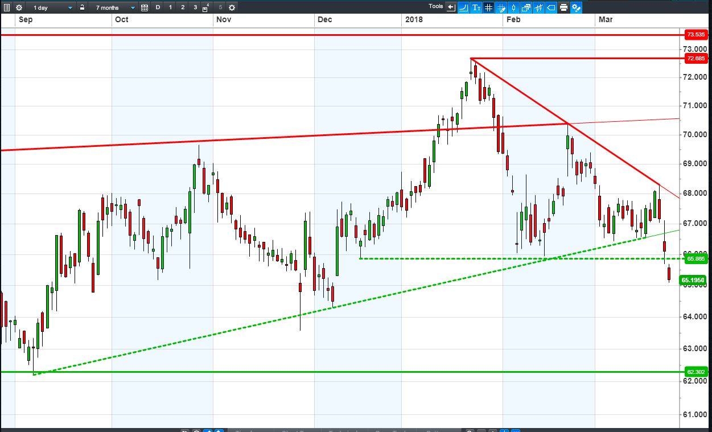Toggle the crosshair picker tool
712x432 pixels.
[x=501, y=7]
